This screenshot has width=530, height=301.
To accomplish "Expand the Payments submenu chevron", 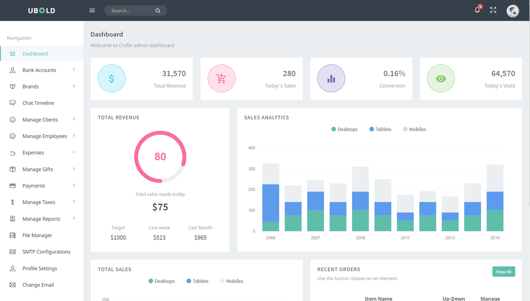I will tap(74, 185).
